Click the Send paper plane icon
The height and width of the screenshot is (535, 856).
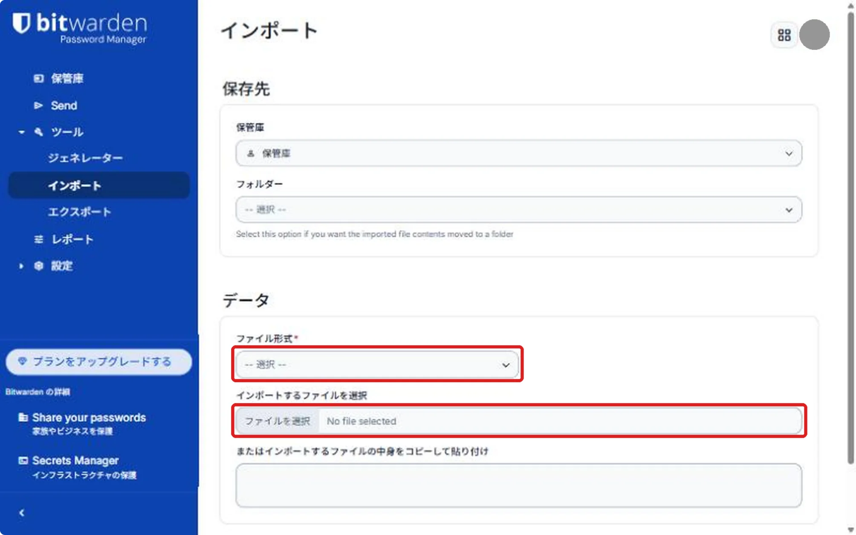[39, 105]
